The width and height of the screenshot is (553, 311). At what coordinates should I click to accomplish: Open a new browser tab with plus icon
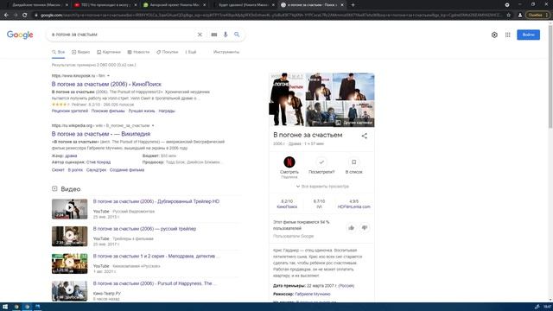coord(353,5)
